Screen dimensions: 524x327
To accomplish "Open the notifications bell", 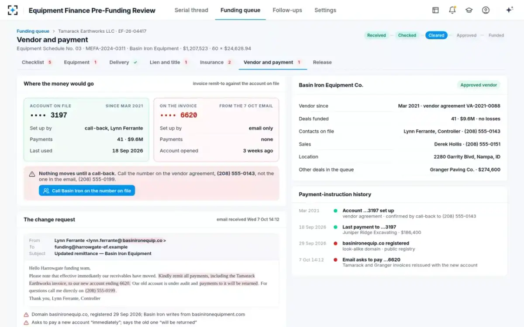I will point(452,10).
